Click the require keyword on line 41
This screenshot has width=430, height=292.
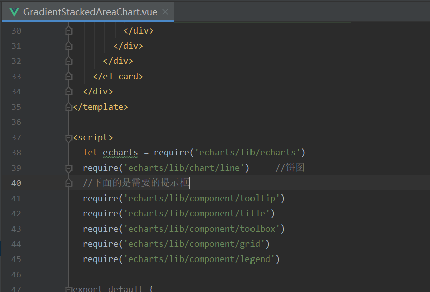click(100, 198)
